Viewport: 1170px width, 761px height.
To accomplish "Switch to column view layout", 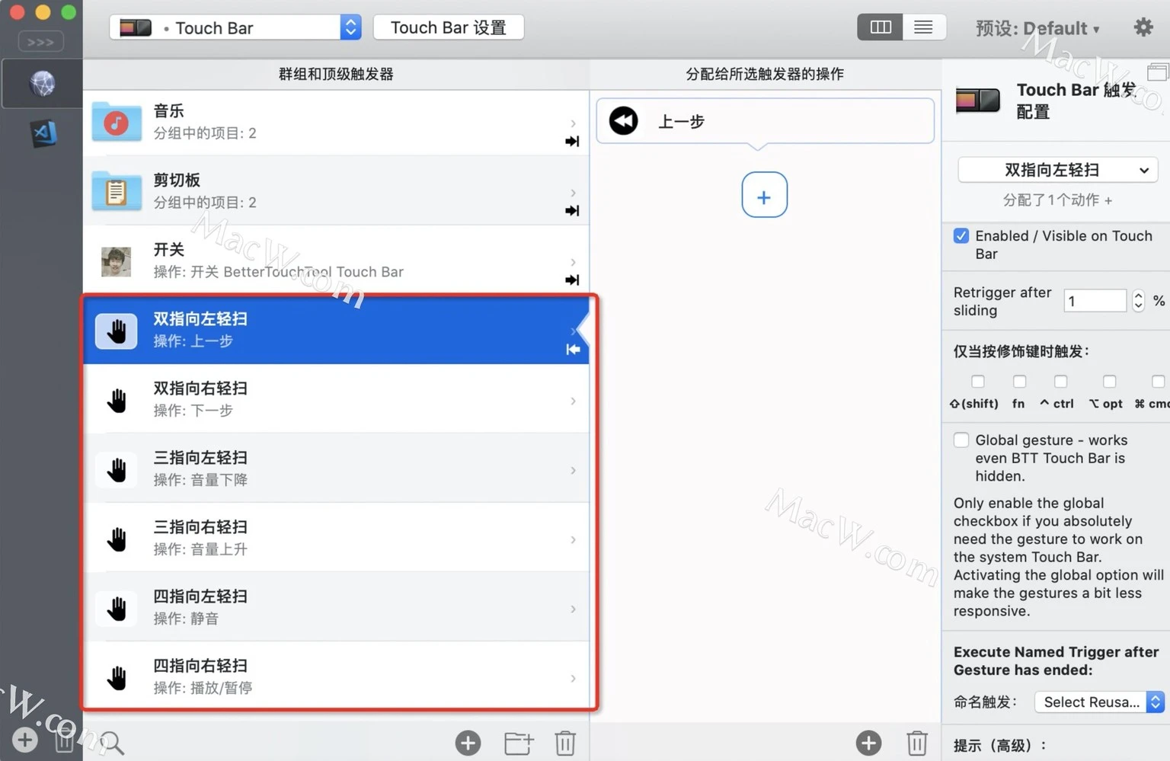I will coord(880,27).
